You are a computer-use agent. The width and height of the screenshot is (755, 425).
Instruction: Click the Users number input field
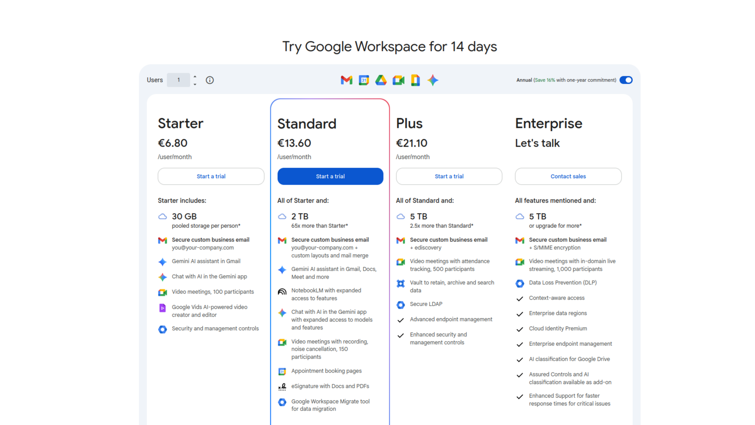[178, 80]
